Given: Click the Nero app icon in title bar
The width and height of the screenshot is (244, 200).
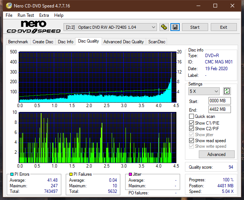Looking at the screenshot, I should [x=9, y=6].
